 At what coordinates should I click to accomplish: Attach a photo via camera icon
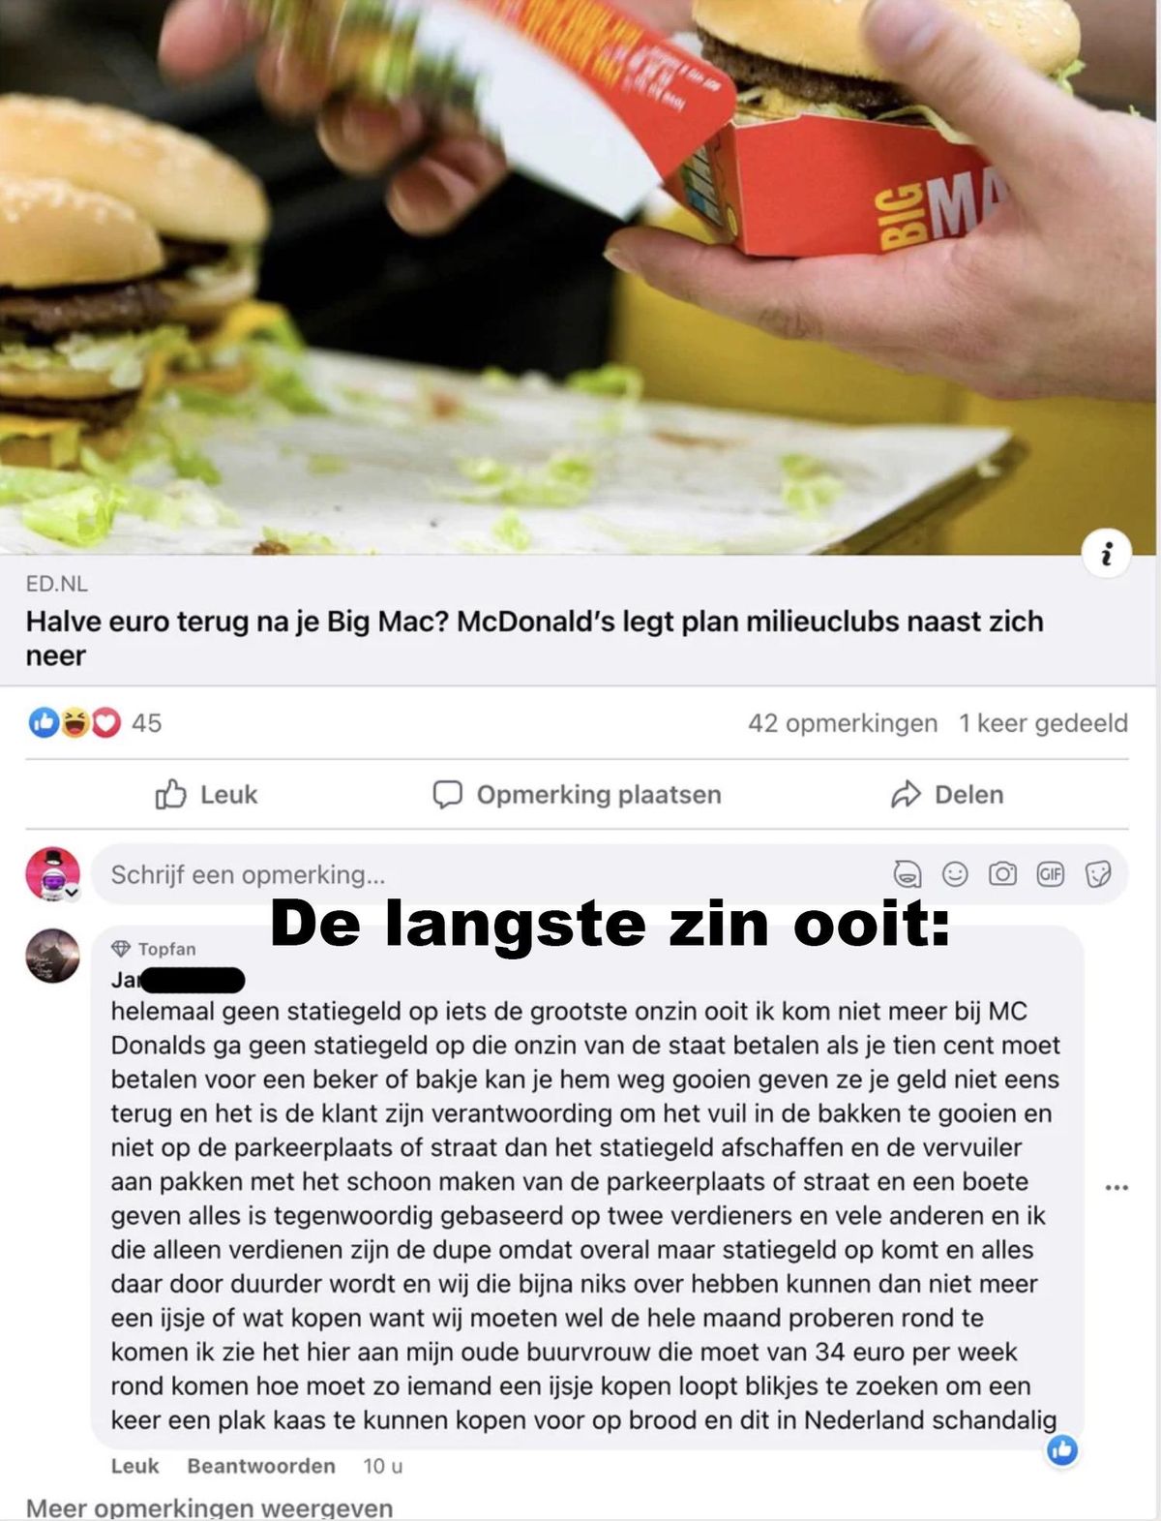(x=1002, y=874)
